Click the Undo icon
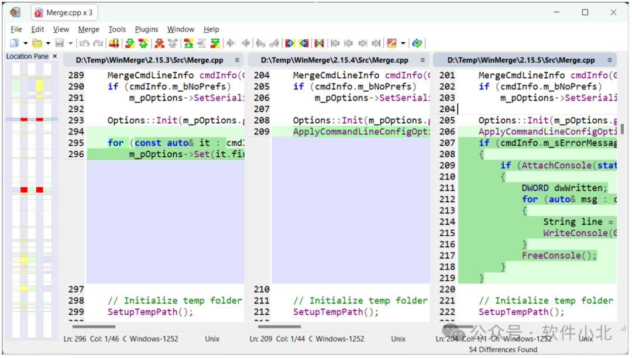 pyautogui.click(x=84, y=43)
